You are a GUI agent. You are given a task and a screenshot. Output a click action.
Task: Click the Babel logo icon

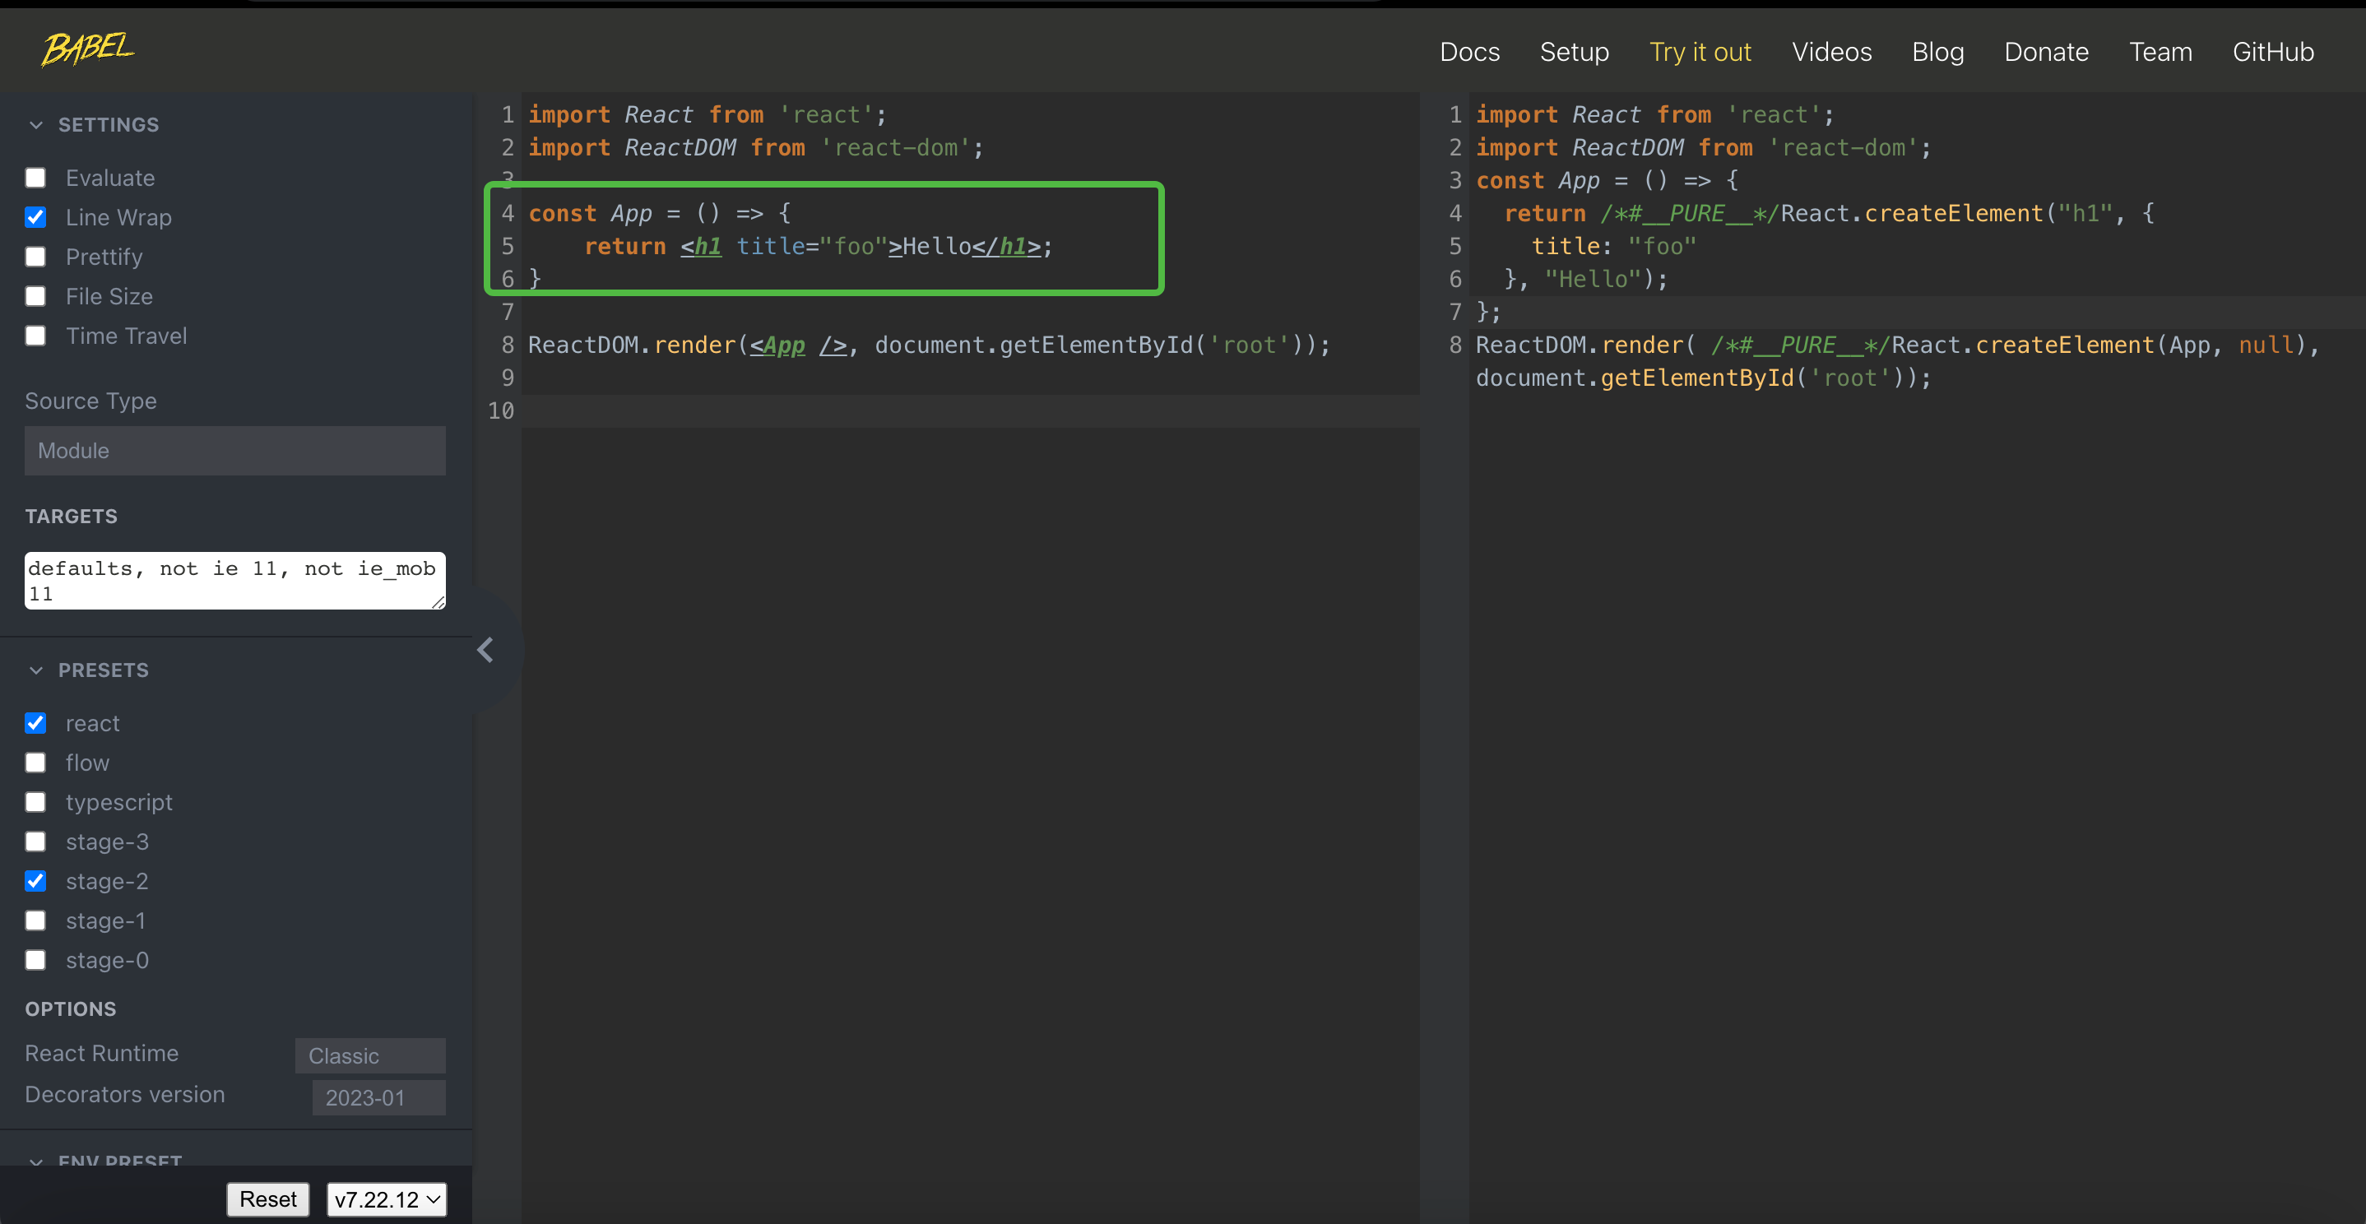coord(89,47)
